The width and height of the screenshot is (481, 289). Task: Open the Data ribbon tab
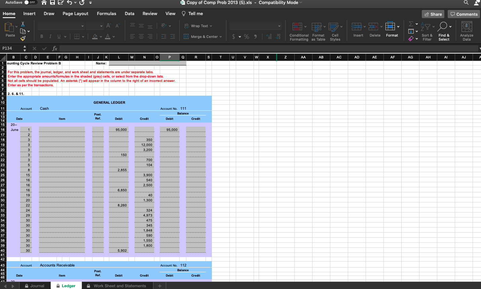[129, 14]
